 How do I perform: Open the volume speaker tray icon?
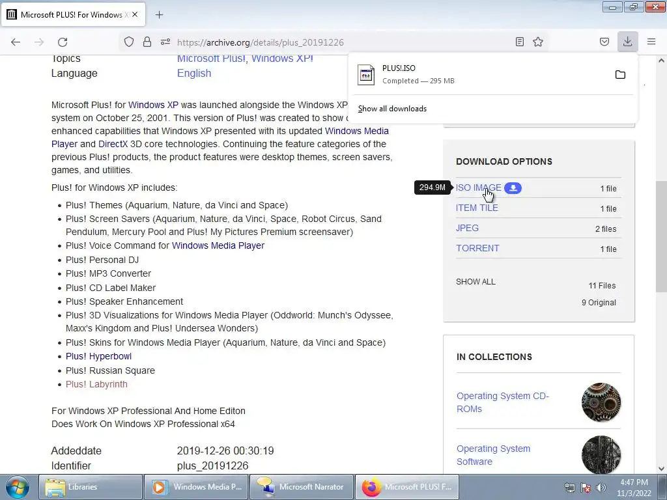[x=601, y=488]
